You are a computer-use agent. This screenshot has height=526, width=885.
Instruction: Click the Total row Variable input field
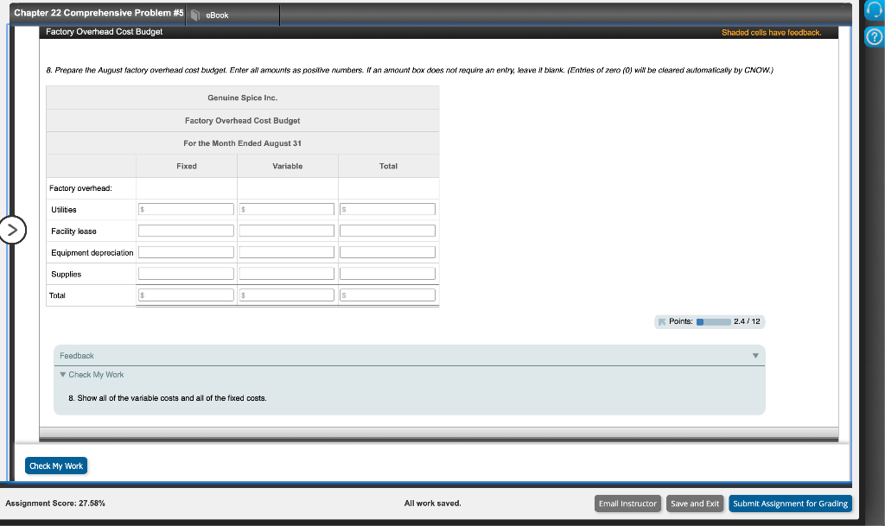[287, 294]
